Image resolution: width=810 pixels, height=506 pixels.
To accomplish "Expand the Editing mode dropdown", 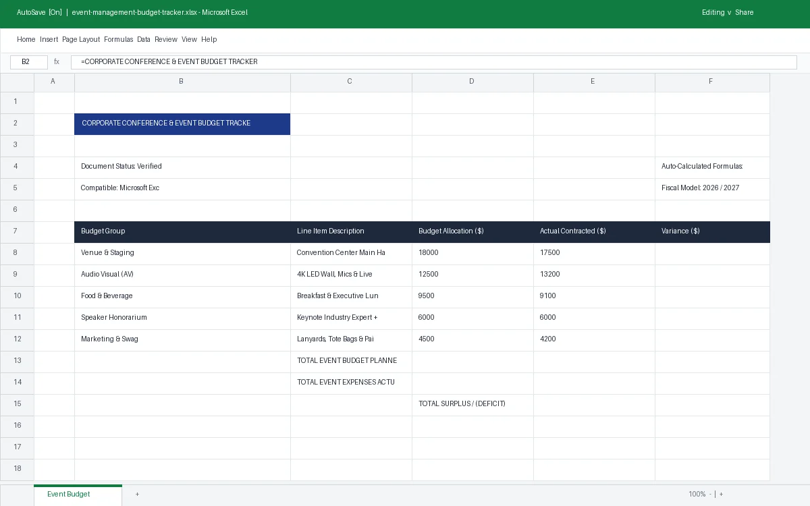I will coord(717,13).
